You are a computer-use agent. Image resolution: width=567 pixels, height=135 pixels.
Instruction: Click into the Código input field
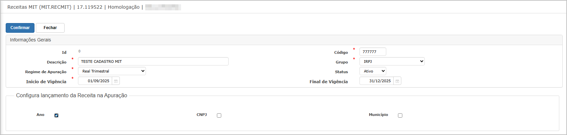373,52
